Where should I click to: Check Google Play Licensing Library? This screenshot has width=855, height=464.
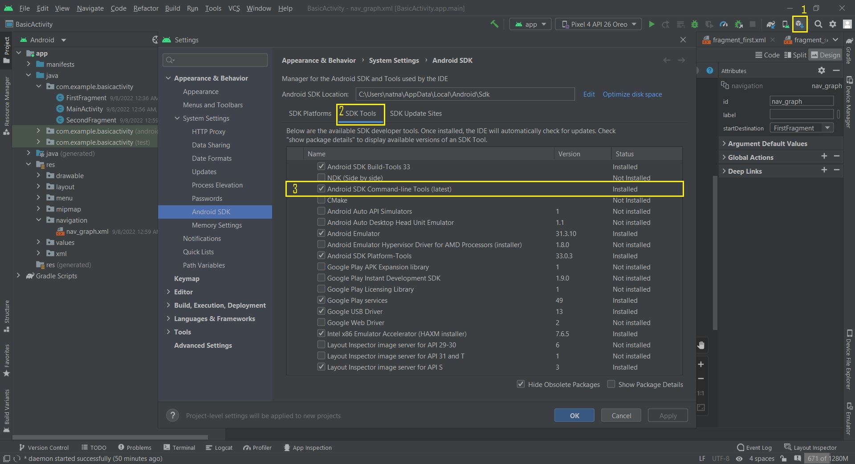tap(321, 289)
